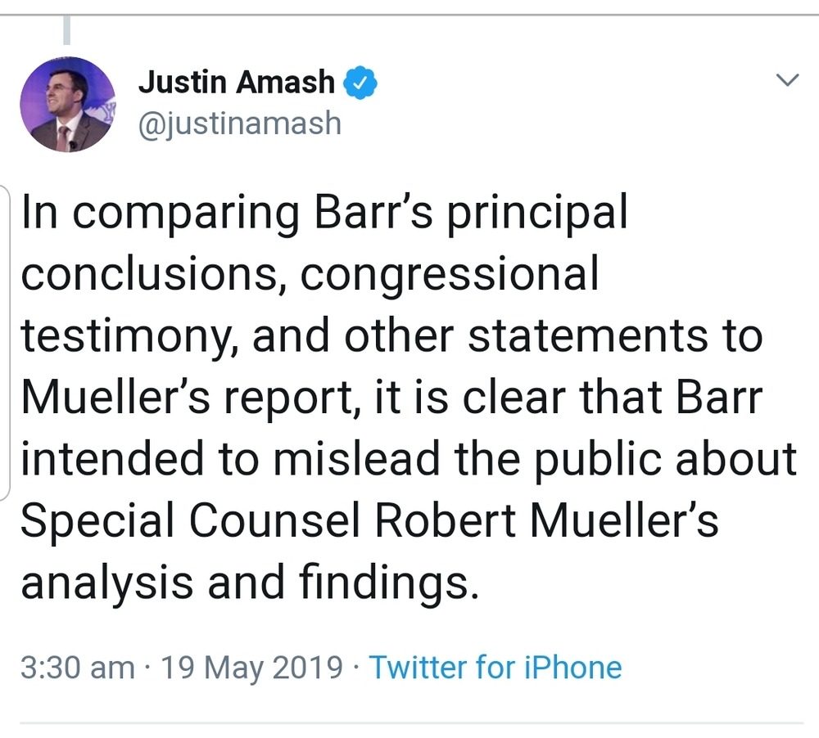Click the divider line below the timestamp
Image resolution: width=819 pixels, height=738 pixels.
tap(409, 722)
